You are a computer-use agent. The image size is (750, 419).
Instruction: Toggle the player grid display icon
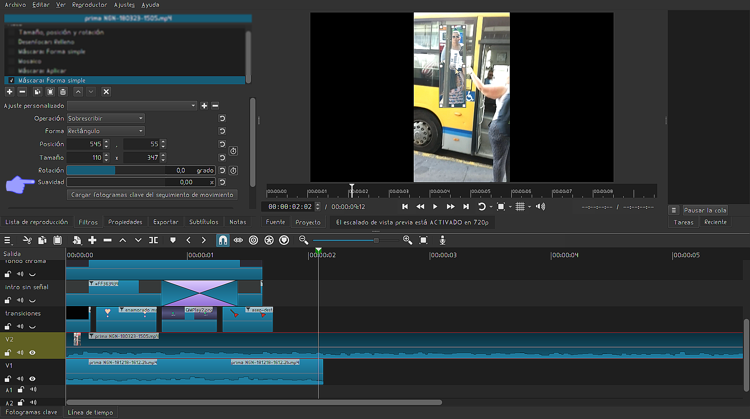coord(520,207)
